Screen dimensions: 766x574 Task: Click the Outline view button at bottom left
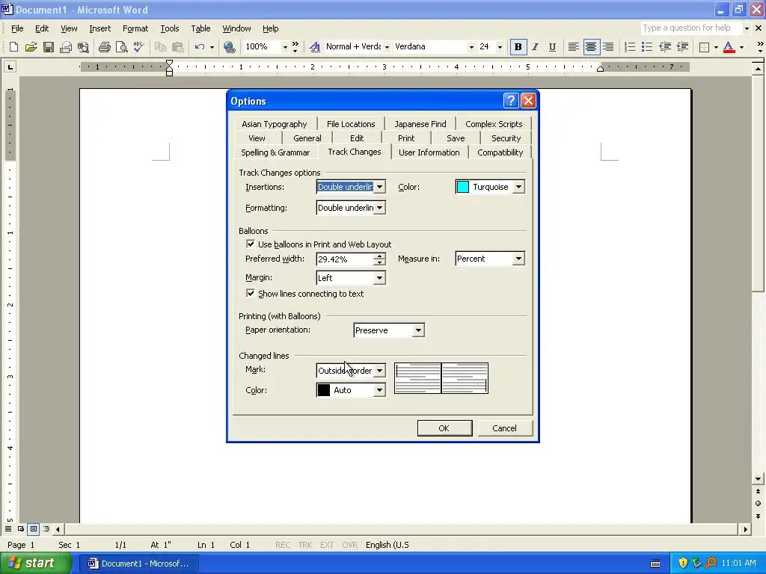coord(46,528)
